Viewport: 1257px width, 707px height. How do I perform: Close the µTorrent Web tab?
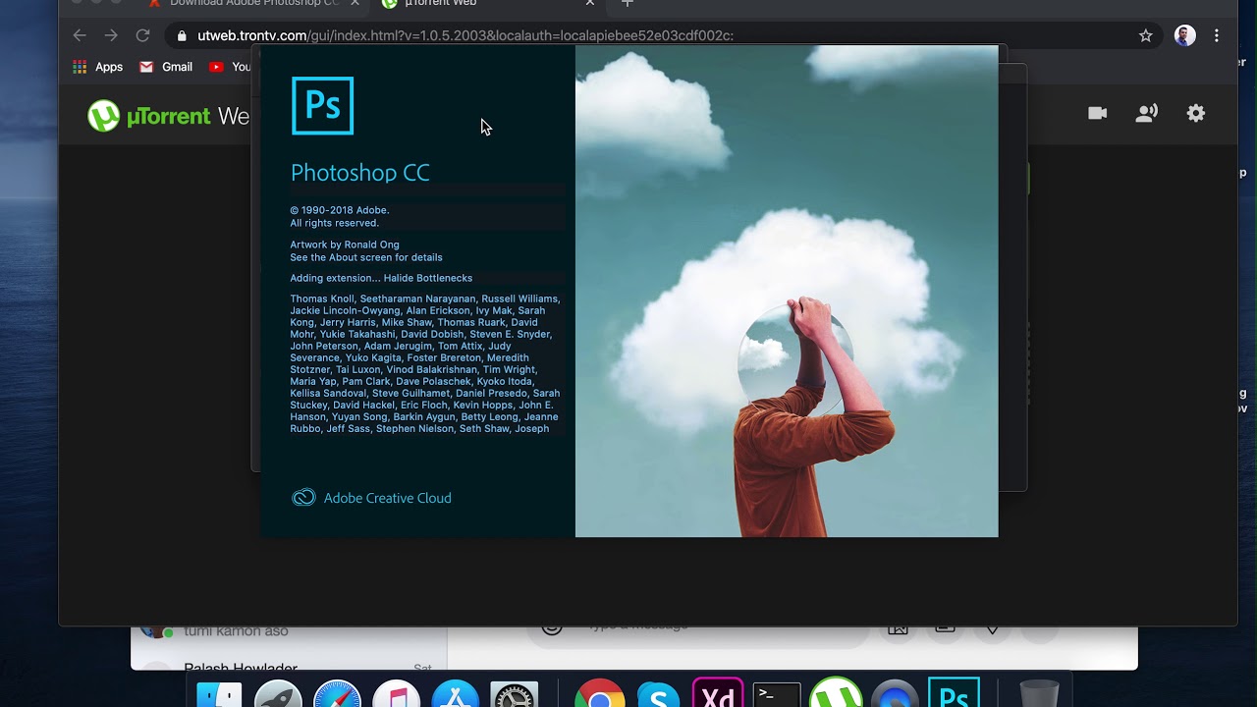tap(589, 4)
